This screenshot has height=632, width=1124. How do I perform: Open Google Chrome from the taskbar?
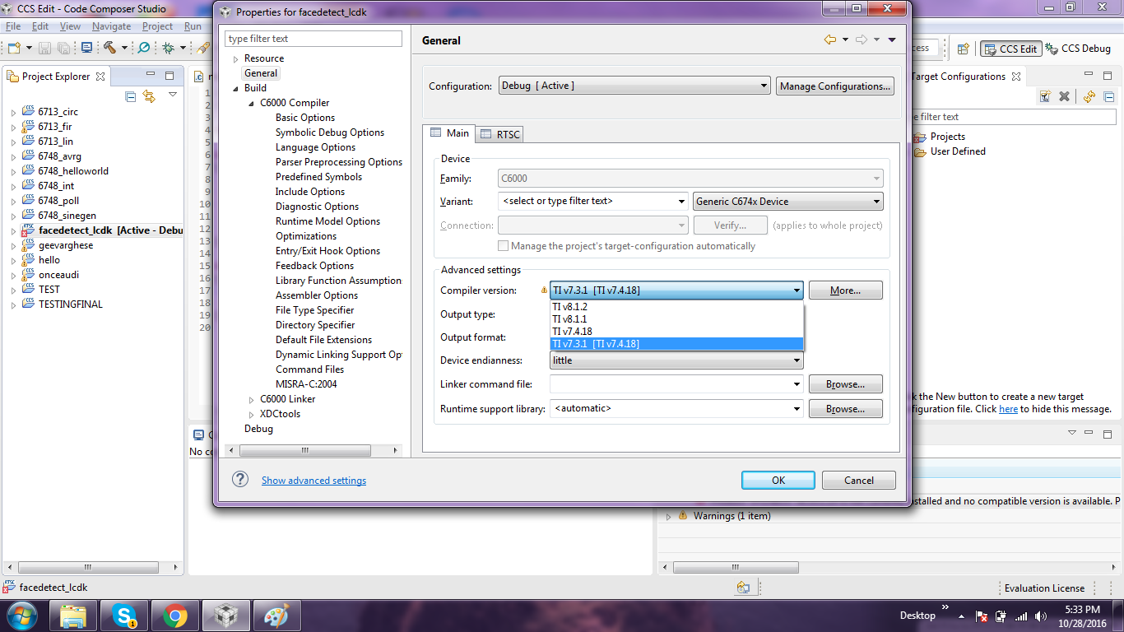[174, 615]
